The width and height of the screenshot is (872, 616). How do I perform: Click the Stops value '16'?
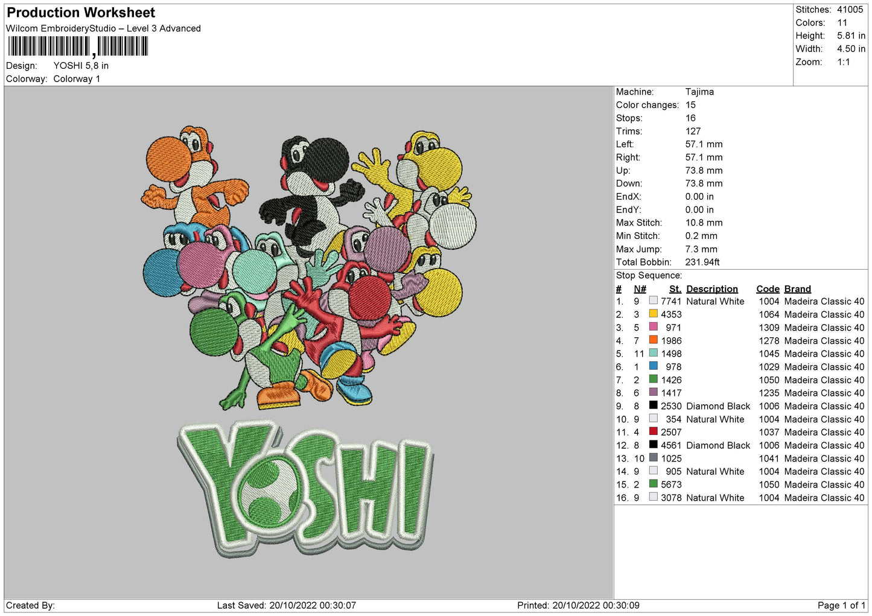click(x=690, y=118)
